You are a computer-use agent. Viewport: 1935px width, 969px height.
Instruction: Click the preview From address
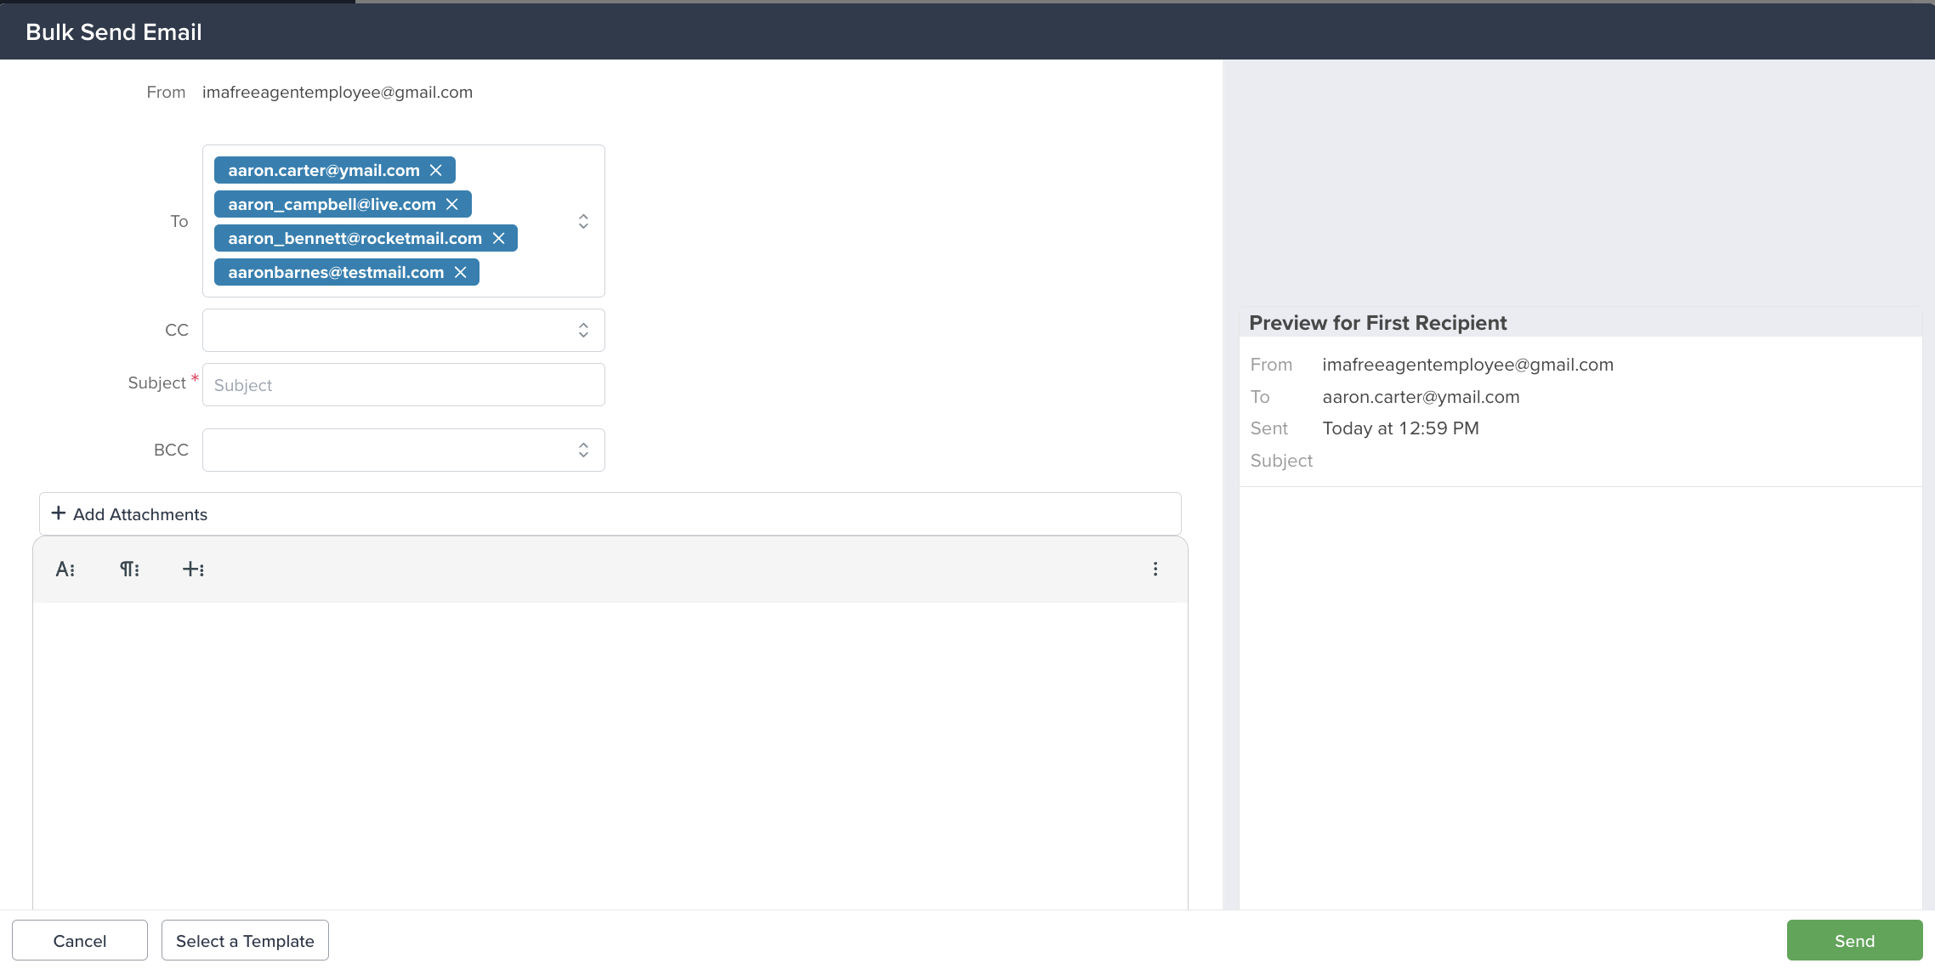[1467, 365]
